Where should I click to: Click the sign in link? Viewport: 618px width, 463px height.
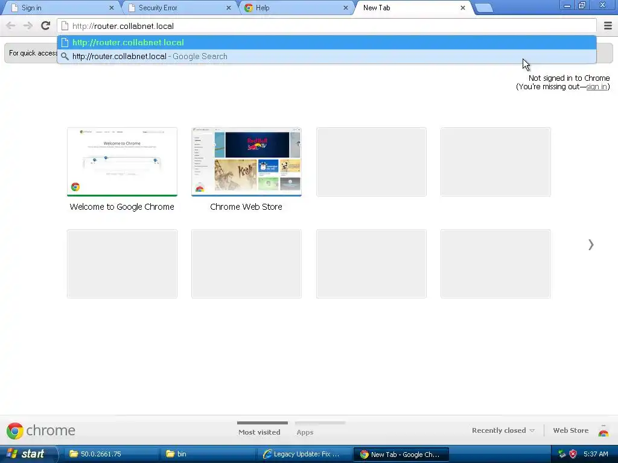point(596,87)
